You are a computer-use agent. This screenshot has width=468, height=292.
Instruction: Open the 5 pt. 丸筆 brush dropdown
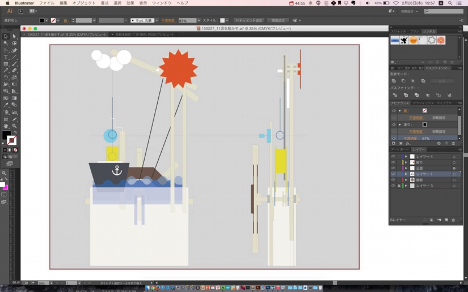144,20
